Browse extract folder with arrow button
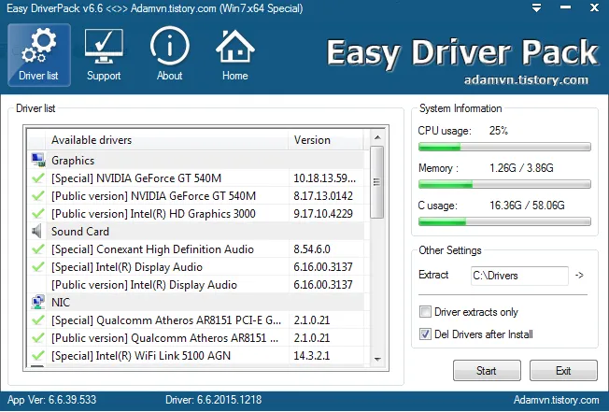 click(x=579, y=276)
